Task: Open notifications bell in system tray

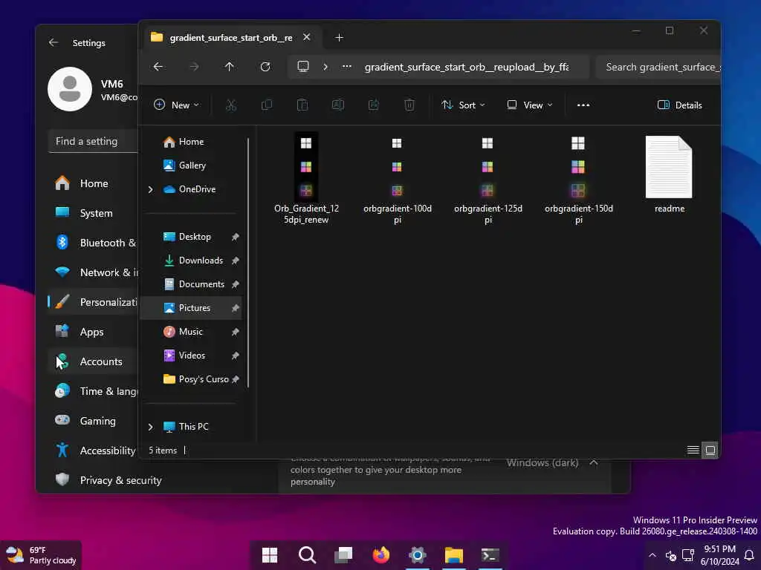Action: 749,555
